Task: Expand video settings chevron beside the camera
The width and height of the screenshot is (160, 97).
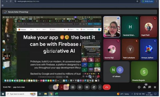Action: [62, 88]
